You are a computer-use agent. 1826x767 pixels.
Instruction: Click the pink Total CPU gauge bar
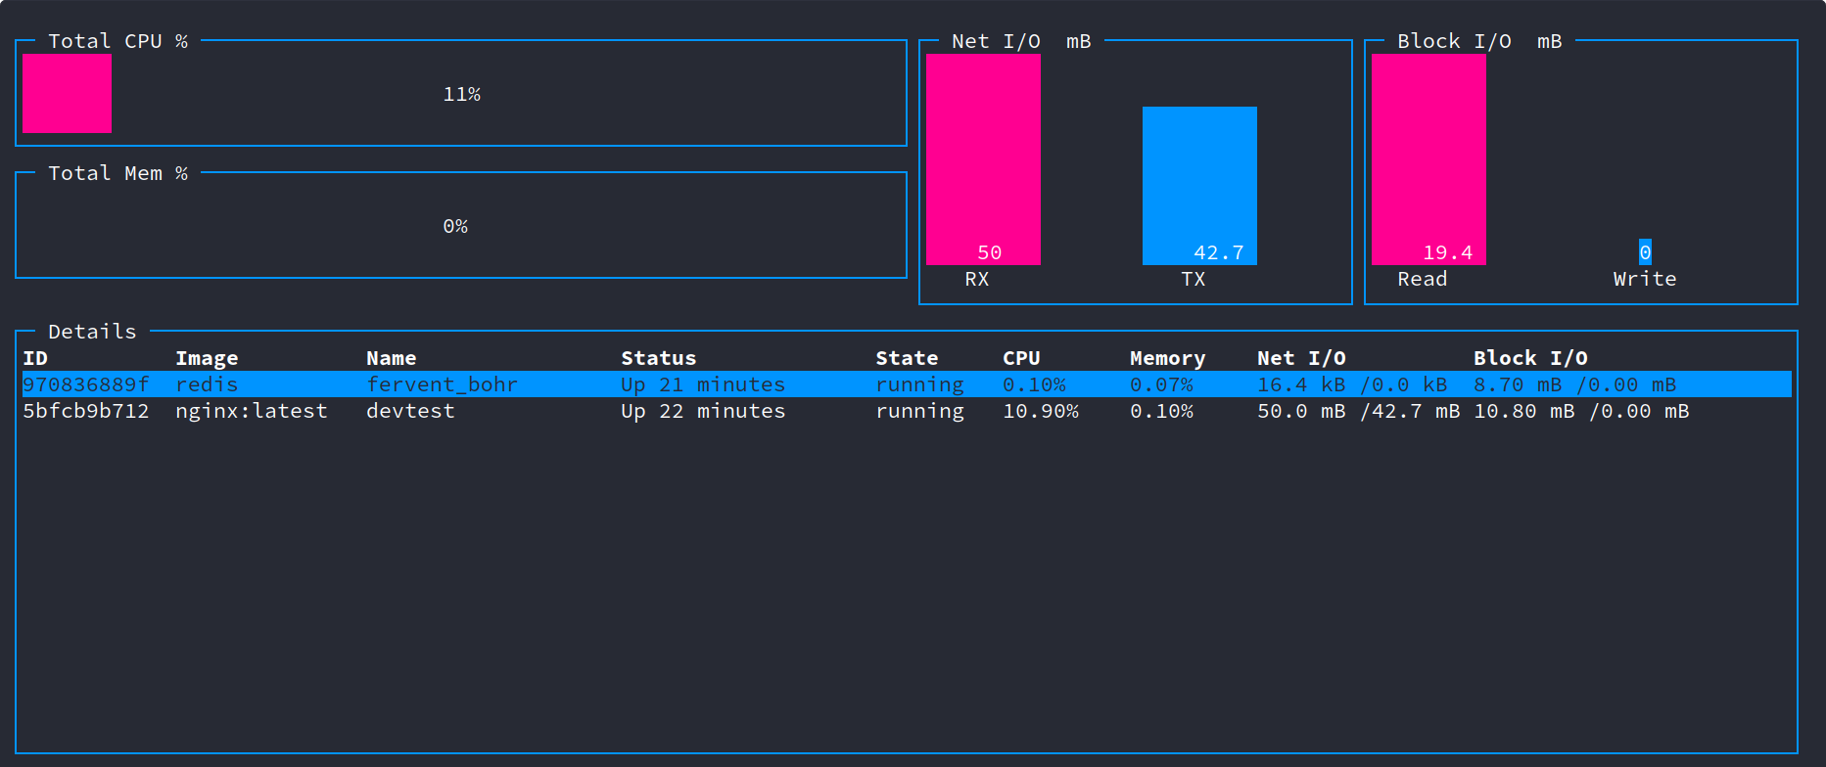[x=67, y=93]
